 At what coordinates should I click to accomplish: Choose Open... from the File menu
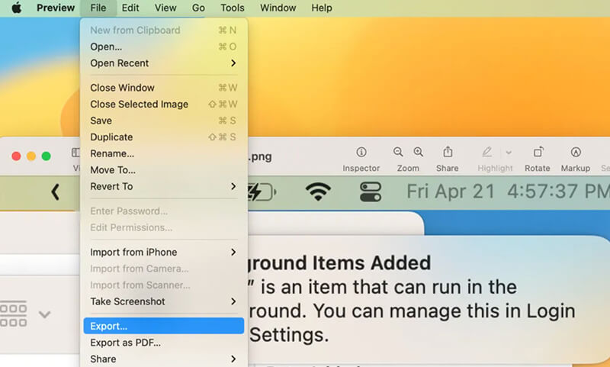(x=164, y=47)
